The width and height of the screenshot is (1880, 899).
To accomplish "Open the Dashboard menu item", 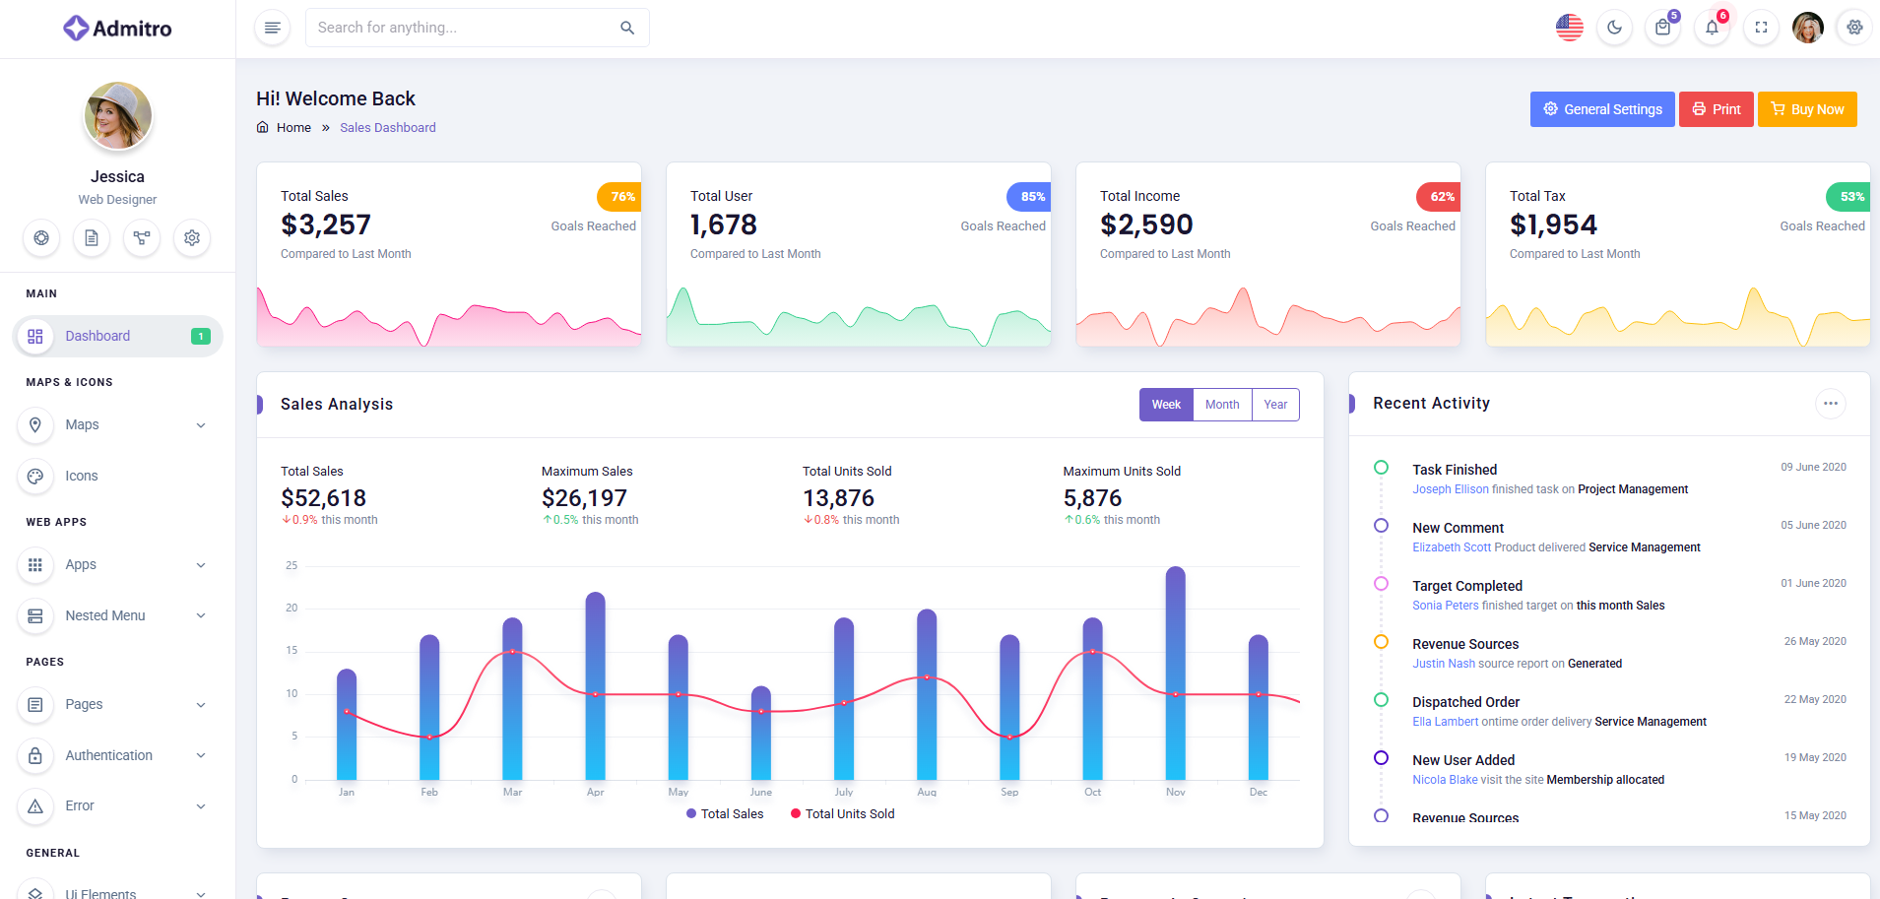I will [x=118, y=337].
